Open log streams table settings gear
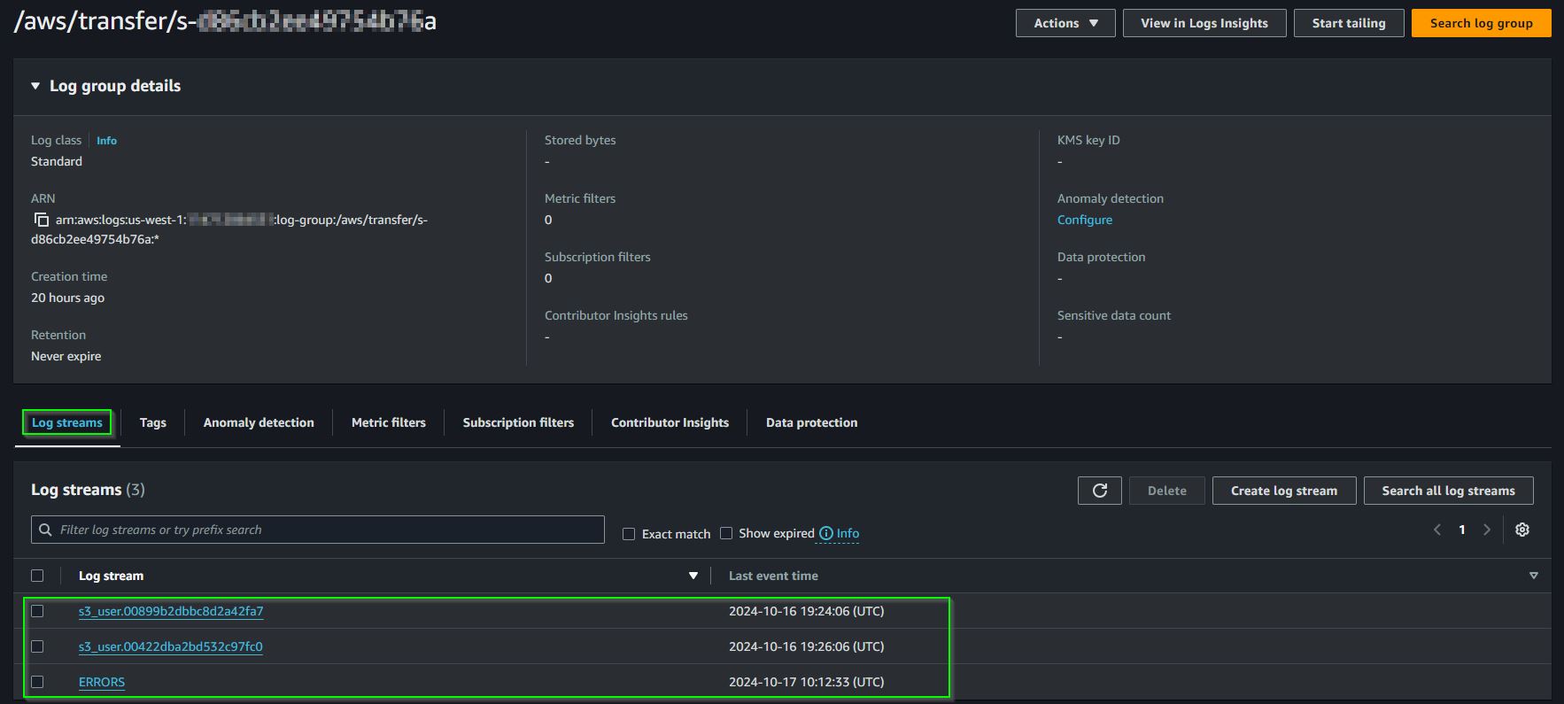The height and width of the screenshot is (704, 1564). (x=1522, y=530)
